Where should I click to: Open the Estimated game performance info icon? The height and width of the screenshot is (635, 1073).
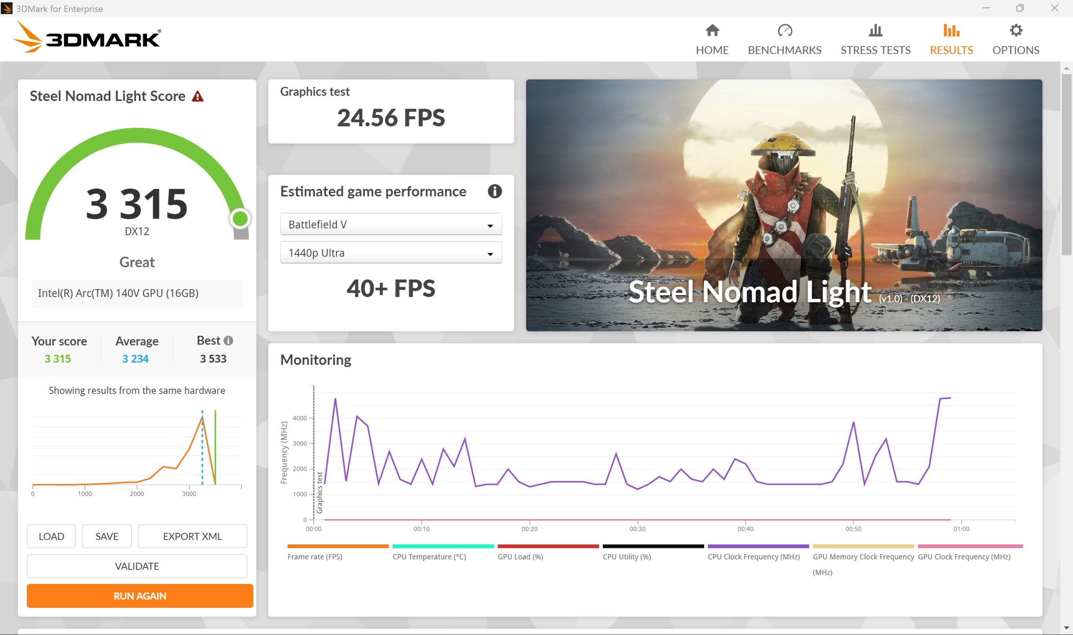tap(495, 192)
